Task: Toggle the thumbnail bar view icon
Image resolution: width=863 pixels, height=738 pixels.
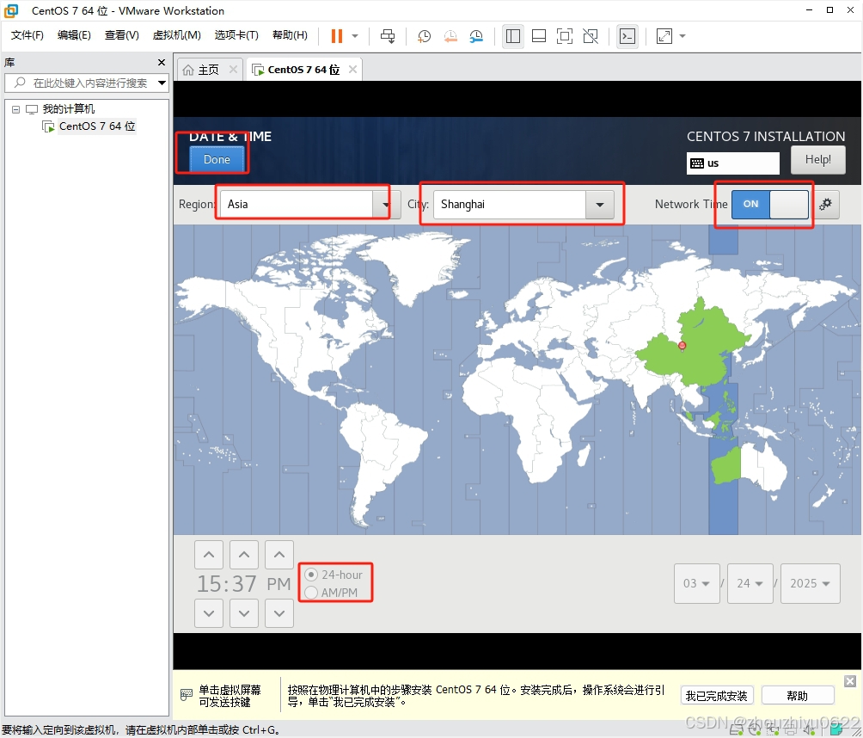Action: pyautogui.click(x=539, y=36)
